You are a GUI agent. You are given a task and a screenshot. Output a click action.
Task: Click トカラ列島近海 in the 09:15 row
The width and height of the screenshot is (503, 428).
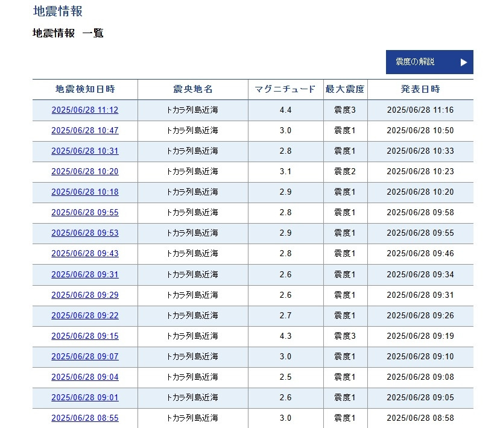192,336
